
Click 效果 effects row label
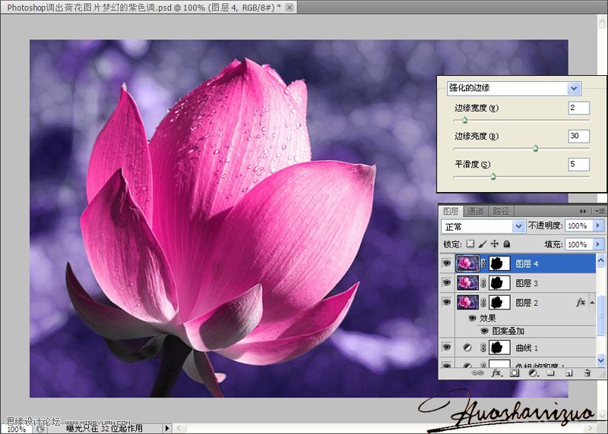click(487, 318)
